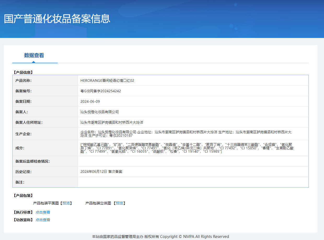This screenshot has height=240, width=324.
Task: Select filing date 2024-06-09
Action: tap(90, 101)
